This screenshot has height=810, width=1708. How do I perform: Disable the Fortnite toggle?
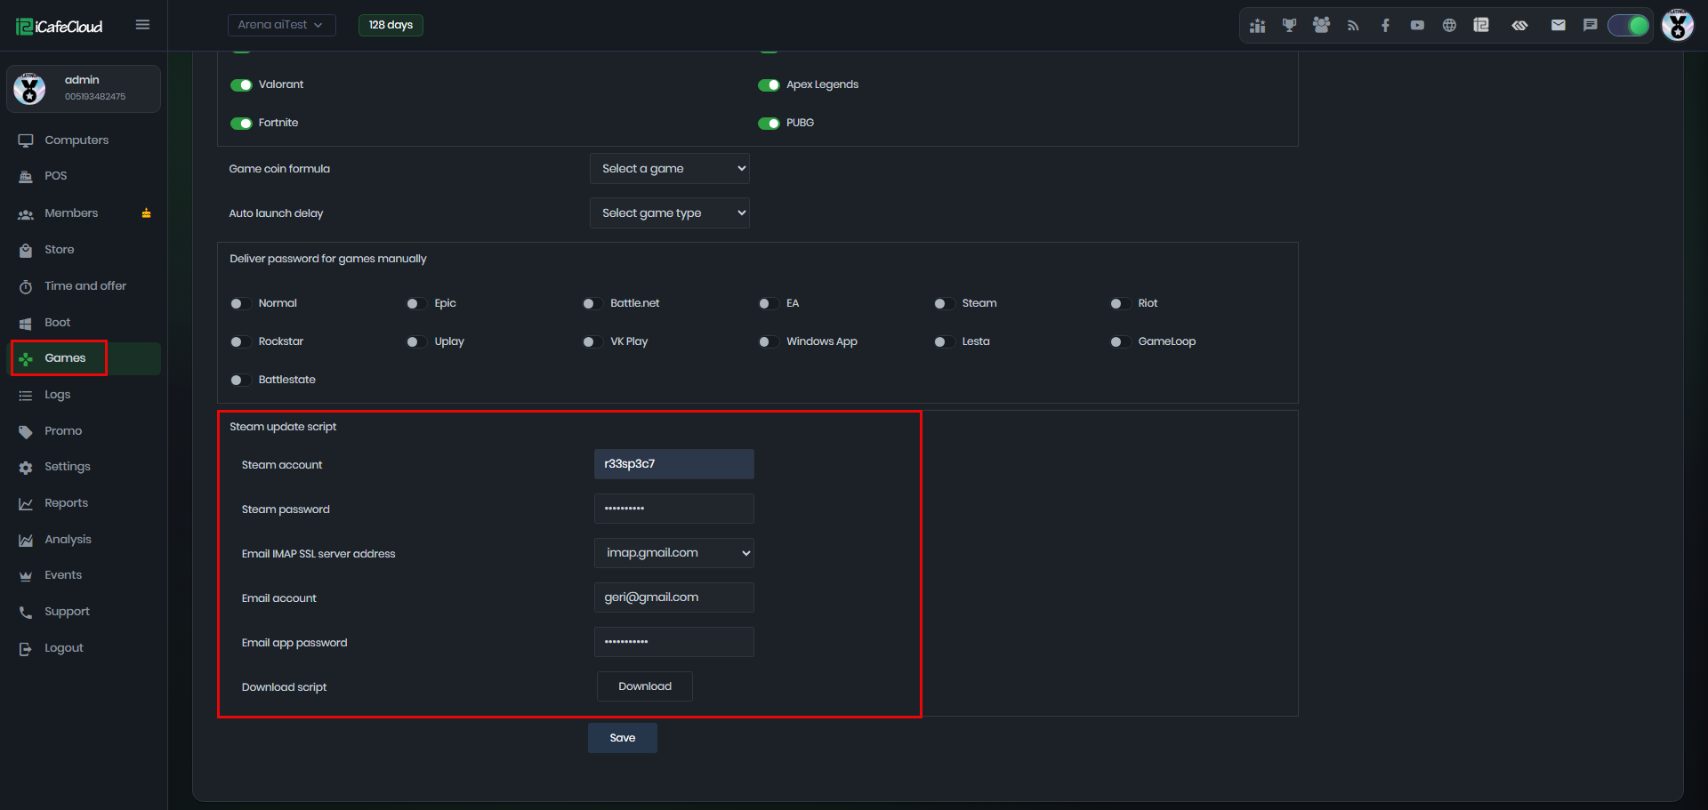point(241,124)
